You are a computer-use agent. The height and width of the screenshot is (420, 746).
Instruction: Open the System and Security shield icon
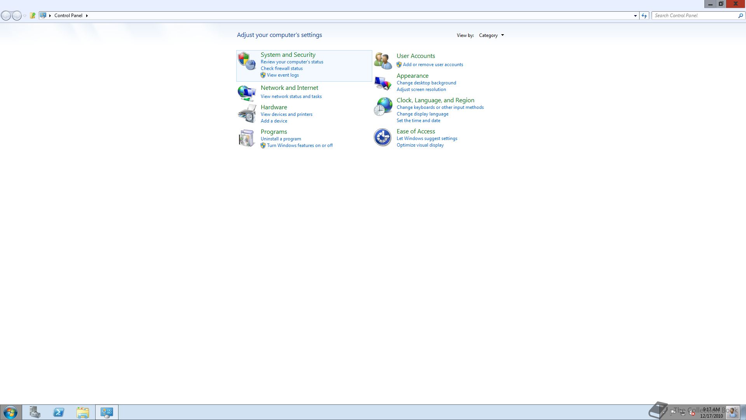point(247,61)
